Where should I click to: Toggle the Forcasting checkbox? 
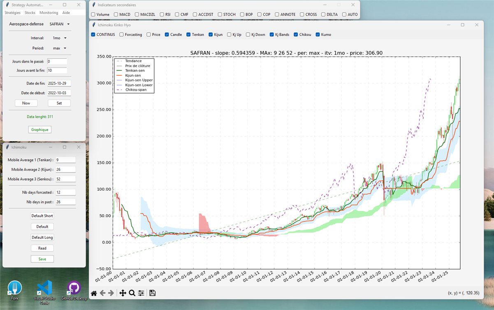click(x=122, y=35)
